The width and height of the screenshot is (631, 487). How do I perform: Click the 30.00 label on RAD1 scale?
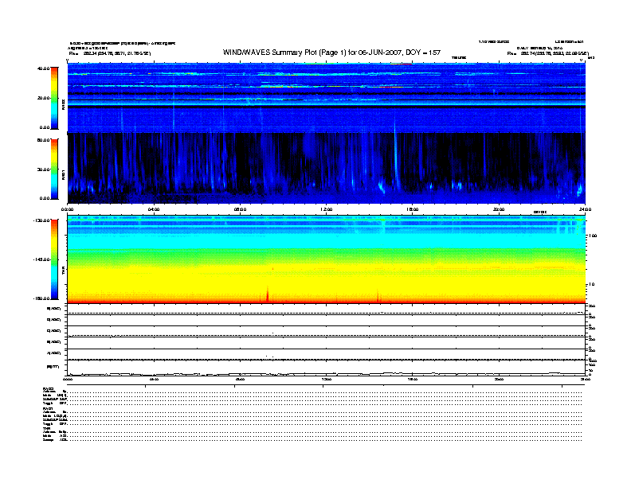tap(43, 169)
